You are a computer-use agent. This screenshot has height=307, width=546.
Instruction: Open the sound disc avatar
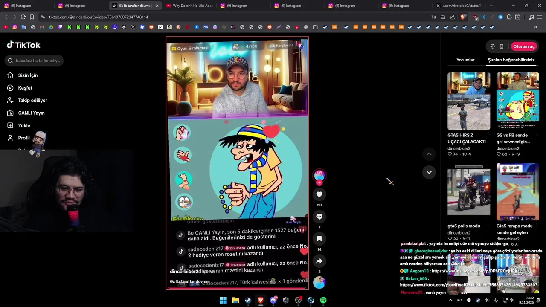[319, 283]
